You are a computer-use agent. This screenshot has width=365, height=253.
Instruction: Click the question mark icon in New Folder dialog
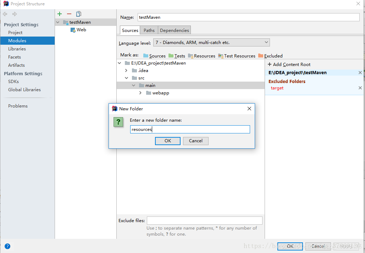(118, 122)
